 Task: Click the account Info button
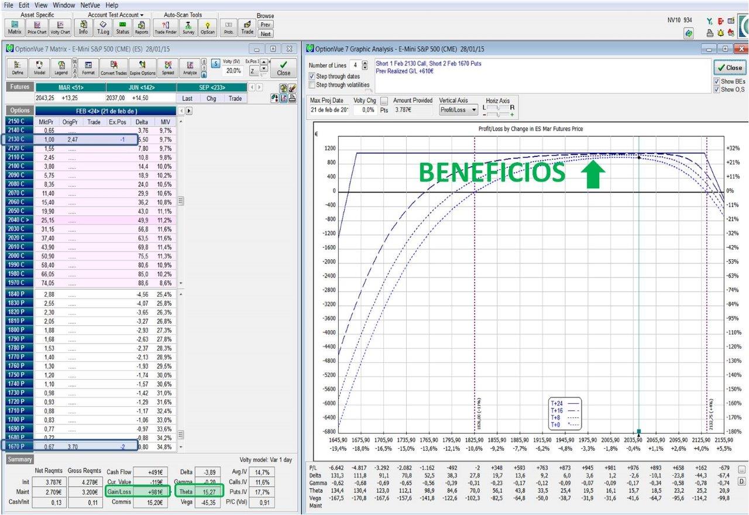(84, 28)
